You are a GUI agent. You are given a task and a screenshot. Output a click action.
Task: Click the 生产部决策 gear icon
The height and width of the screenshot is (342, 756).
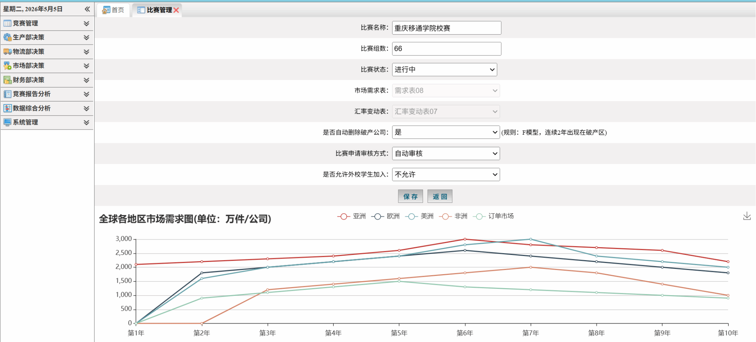tap(7, 37)
